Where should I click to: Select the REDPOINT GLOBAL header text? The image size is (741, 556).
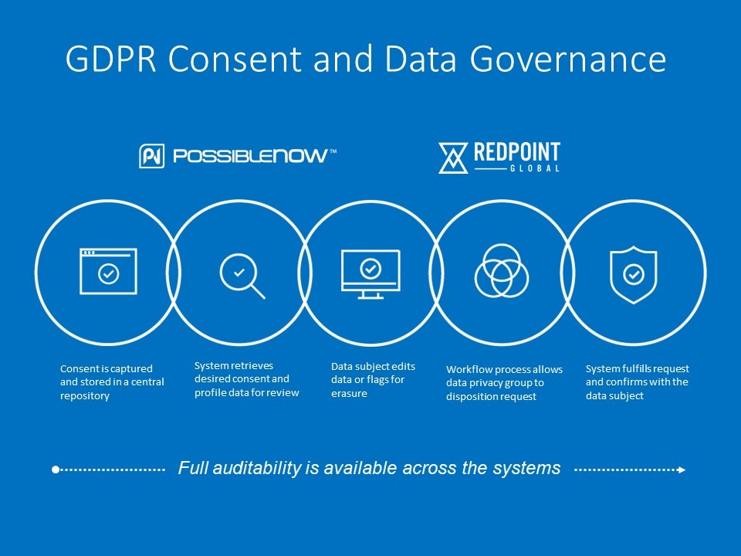click(519, 154)
